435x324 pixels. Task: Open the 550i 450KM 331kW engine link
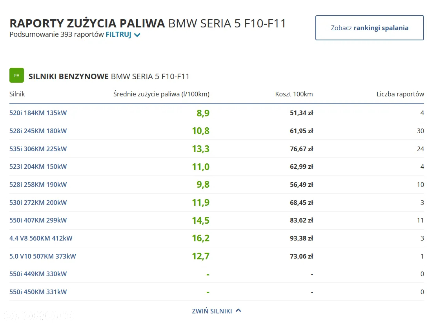click(38, 292)
